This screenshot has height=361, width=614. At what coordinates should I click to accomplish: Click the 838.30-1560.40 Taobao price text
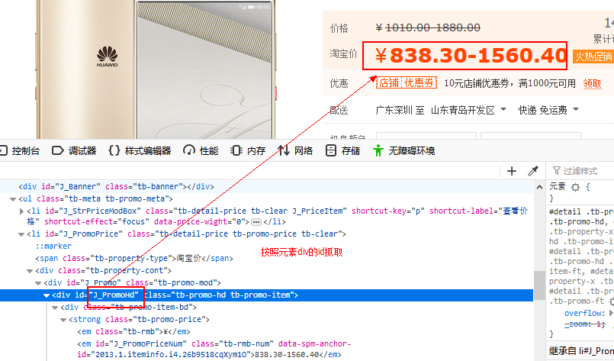click(x=471, y=55)
